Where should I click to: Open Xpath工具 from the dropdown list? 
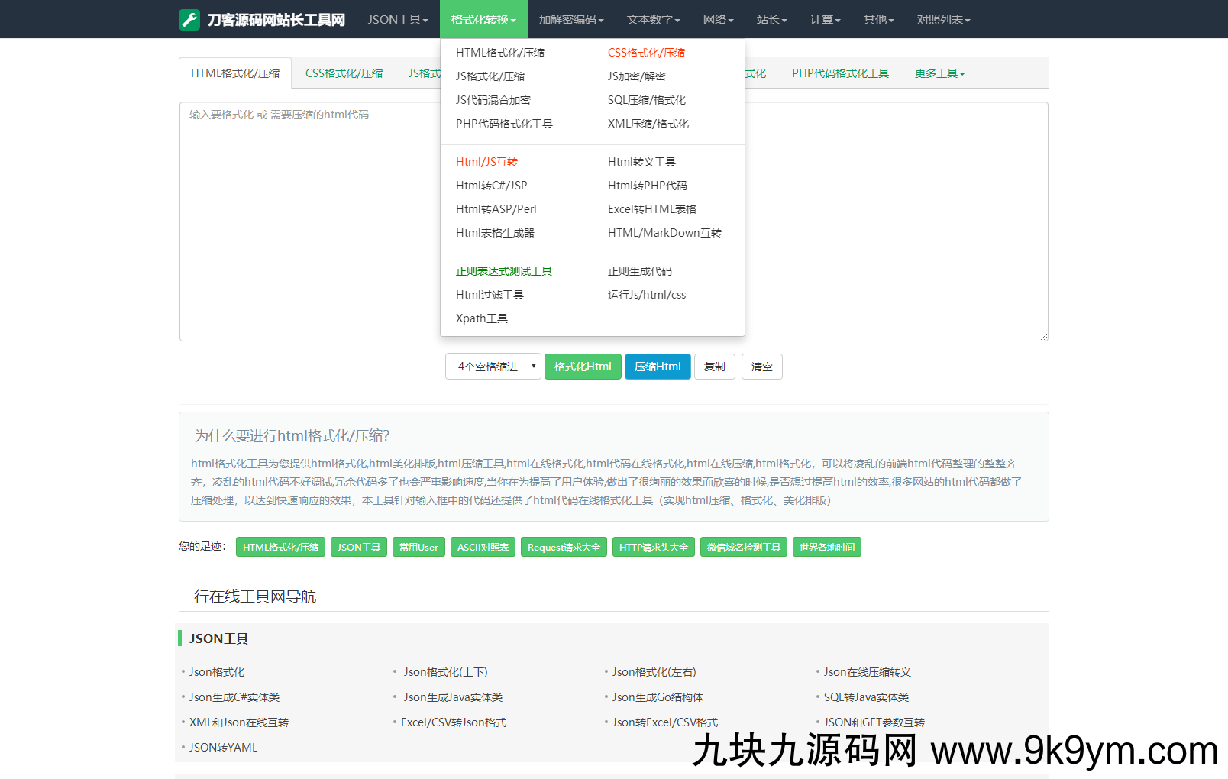click(481, 318)
